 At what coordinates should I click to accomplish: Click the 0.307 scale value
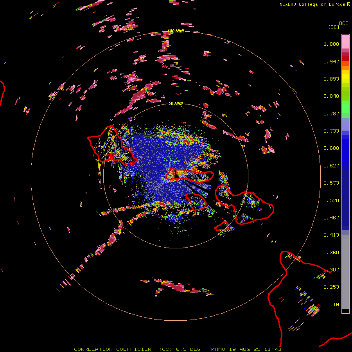click(331, 270)
